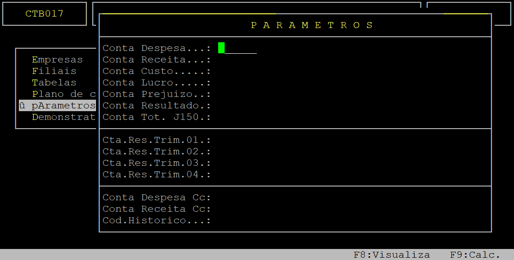Click the Conta Prejuizo field
This screenshot has height=260, width=514.
point(237,94)
